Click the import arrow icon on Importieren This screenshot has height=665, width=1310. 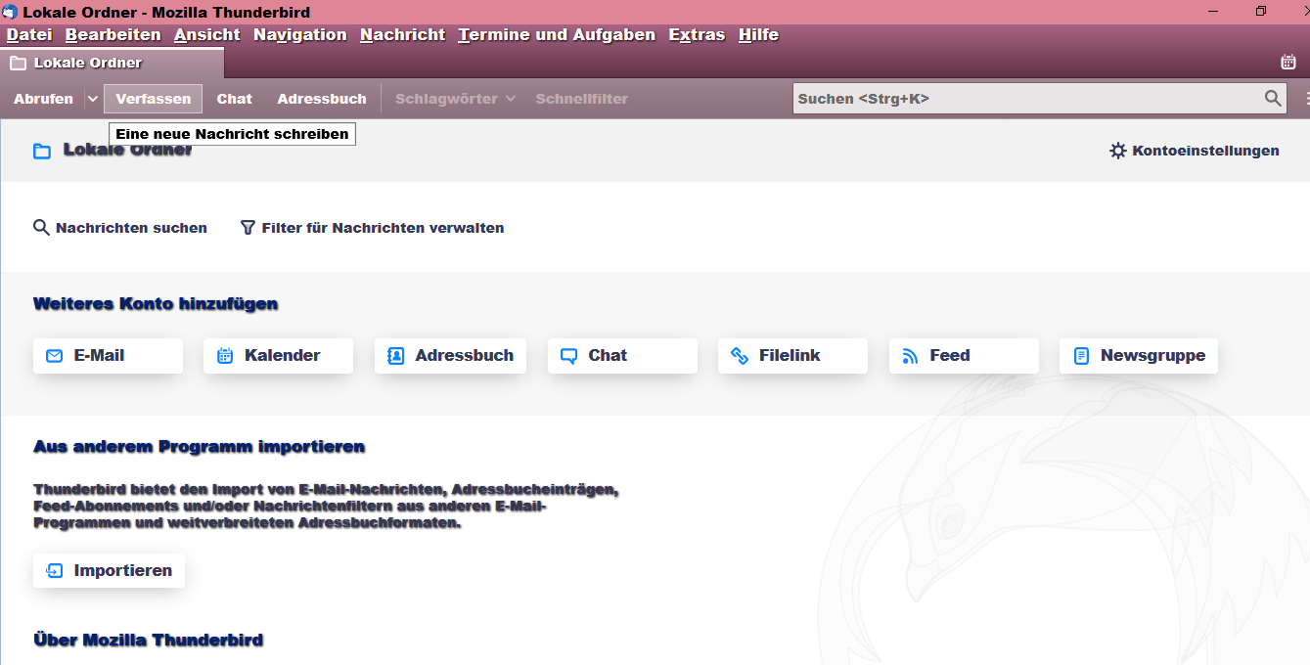click(x=55, y=571)
